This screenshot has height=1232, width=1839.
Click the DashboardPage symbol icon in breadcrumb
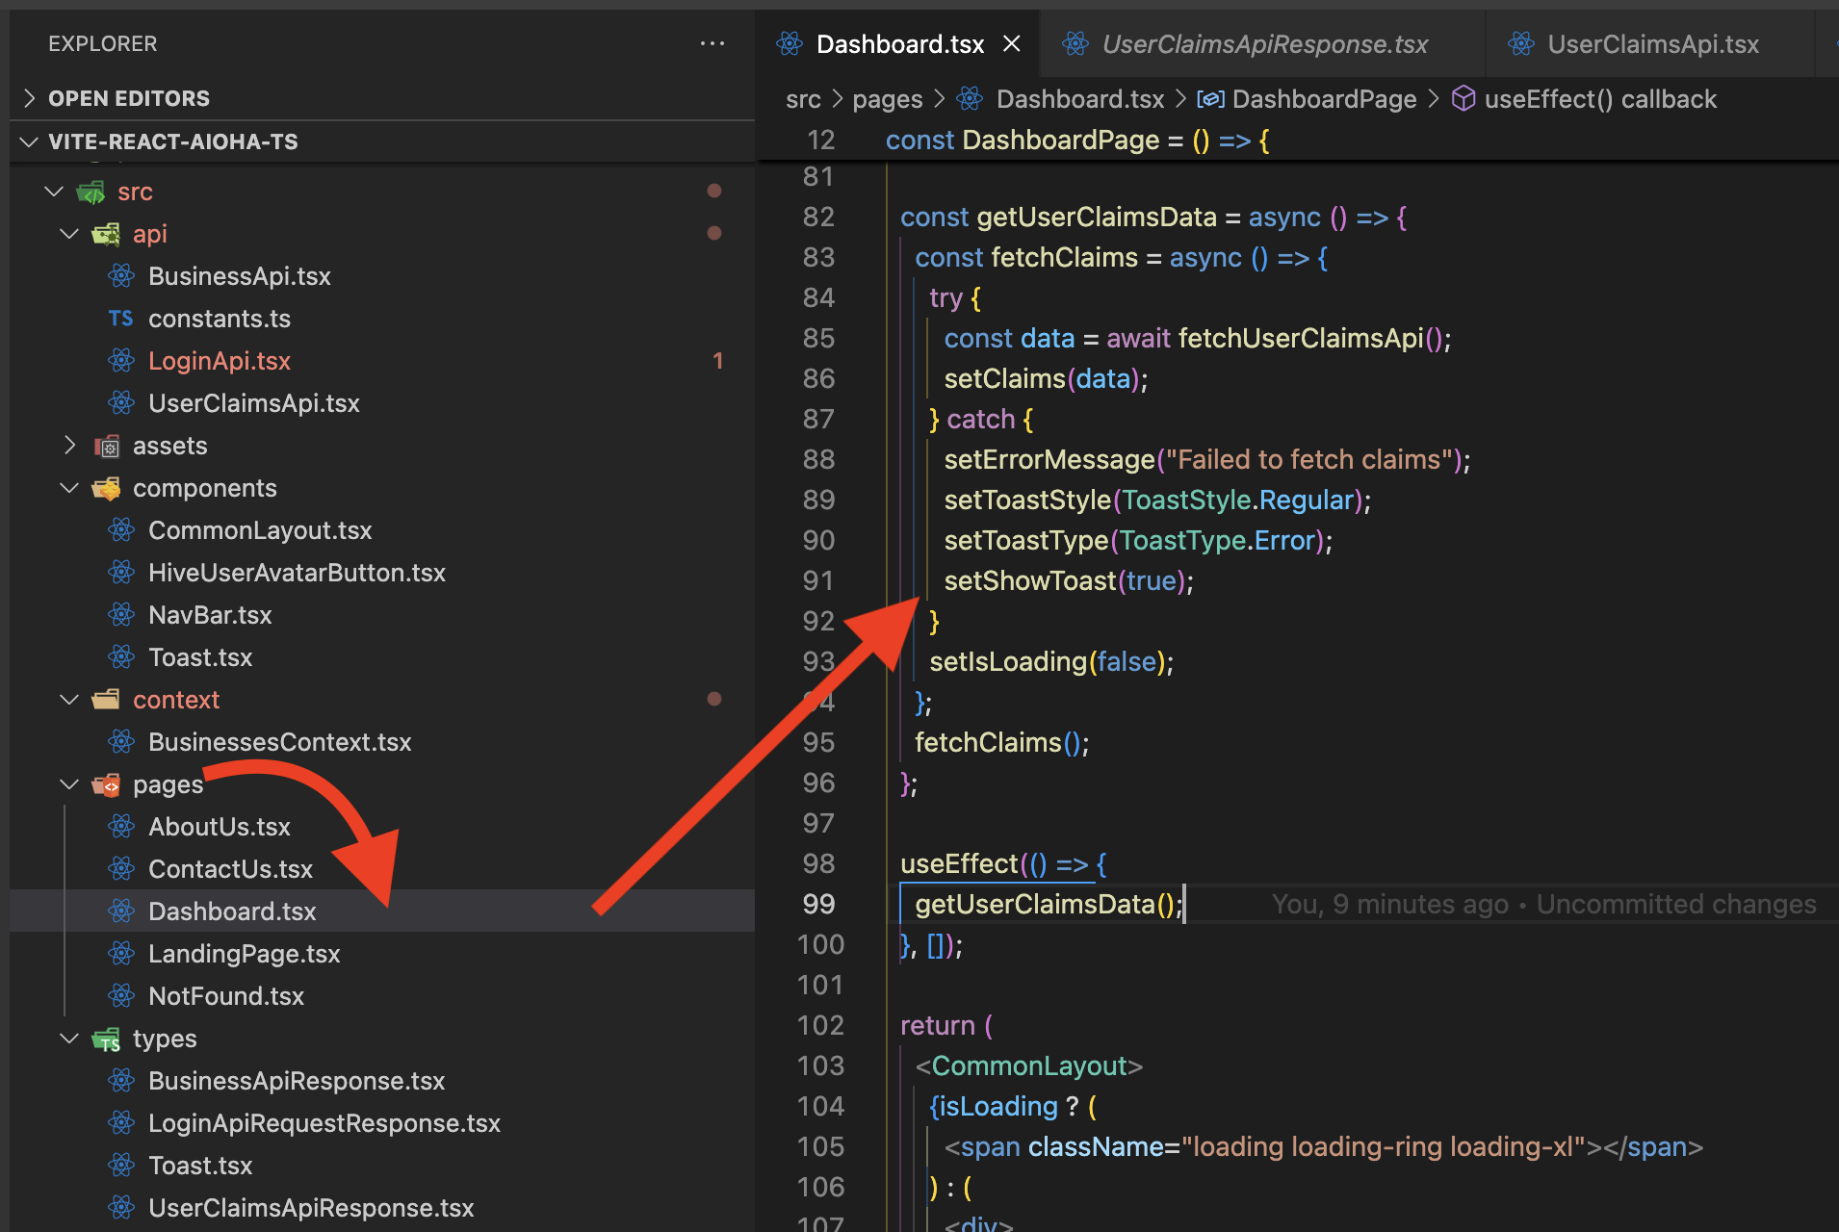click(x=1210, y=99)
